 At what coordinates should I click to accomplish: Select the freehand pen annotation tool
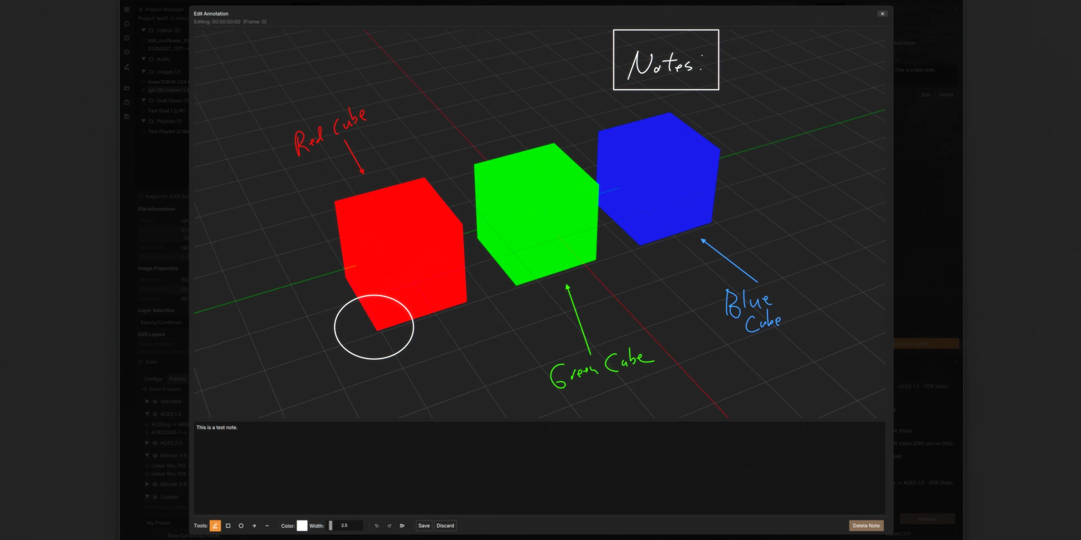coord(216,526)
